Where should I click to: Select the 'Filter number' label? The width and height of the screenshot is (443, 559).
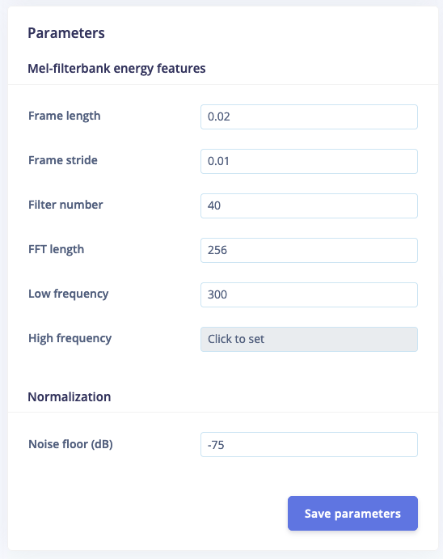[x=65, y=205]
